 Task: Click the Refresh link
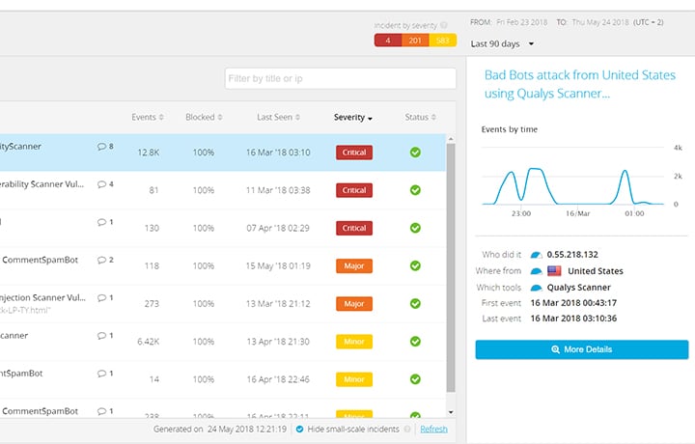click(433, 429)
